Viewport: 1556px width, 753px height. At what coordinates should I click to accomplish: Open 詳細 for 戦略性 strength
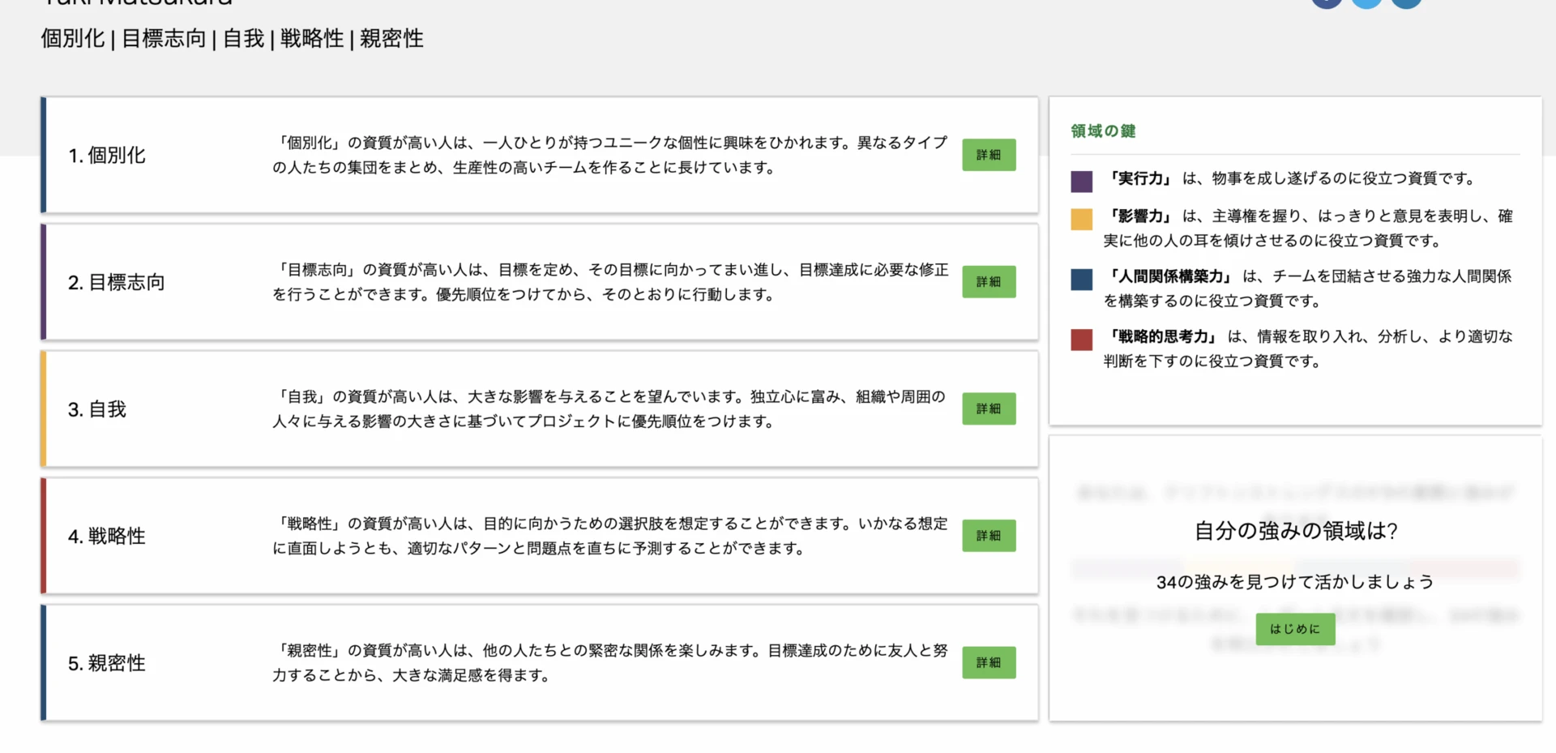(x=989, y=536)
